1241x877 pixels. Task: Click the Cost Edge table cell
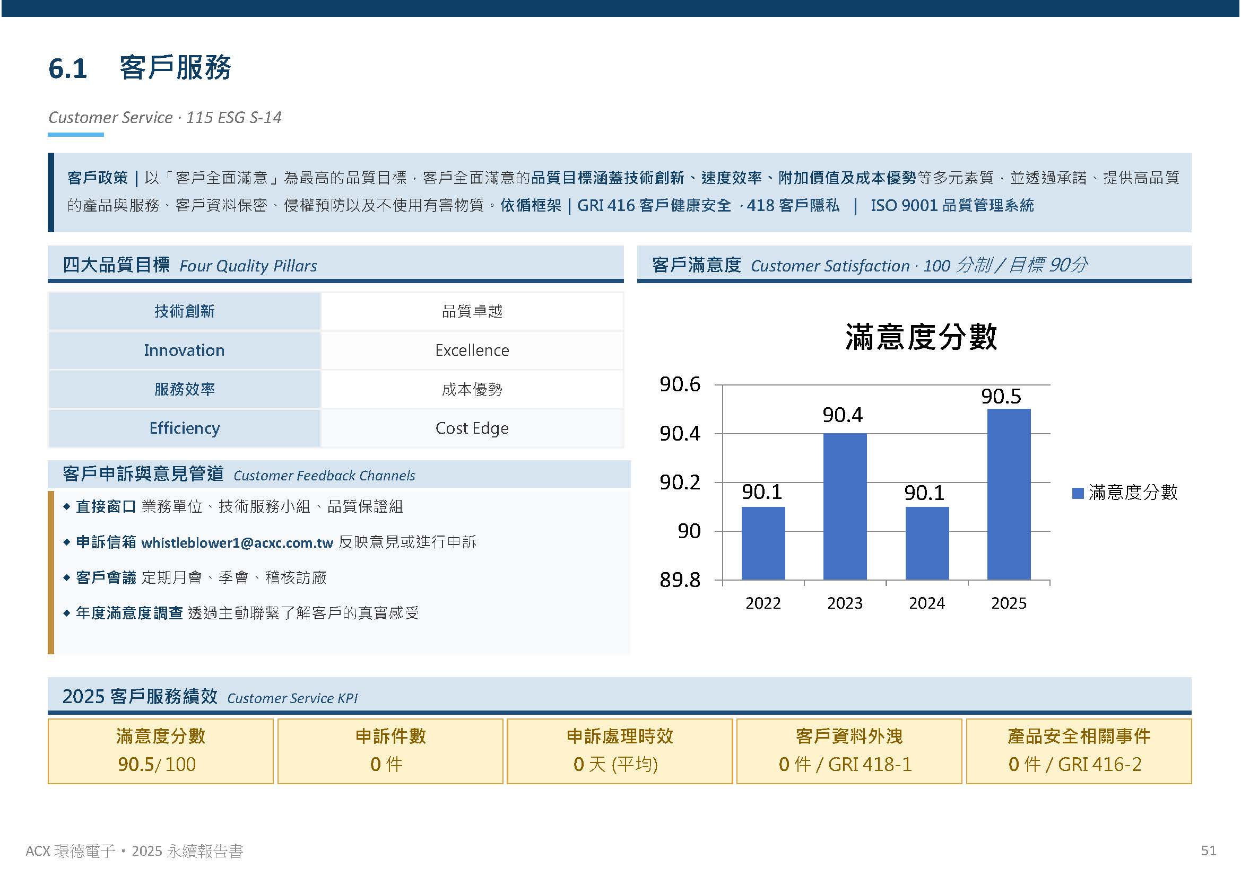pyautogui.click(x=472, y=428)
